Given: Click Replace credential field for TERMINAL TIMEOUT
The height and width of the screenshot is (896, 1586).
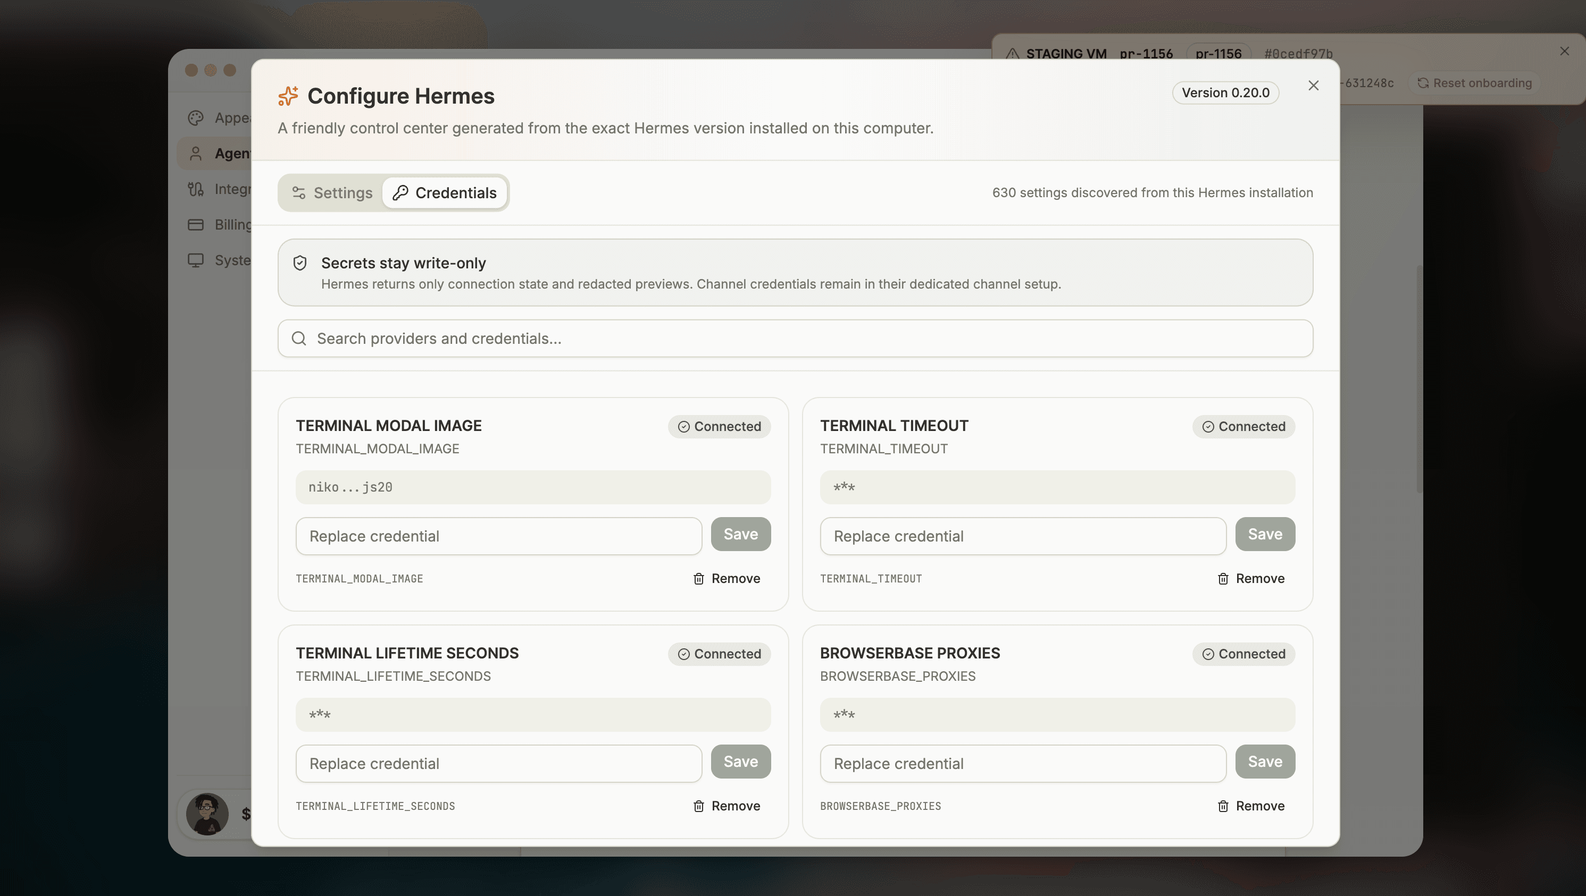Looking at the screenshot, I should tap(1023, 536).
